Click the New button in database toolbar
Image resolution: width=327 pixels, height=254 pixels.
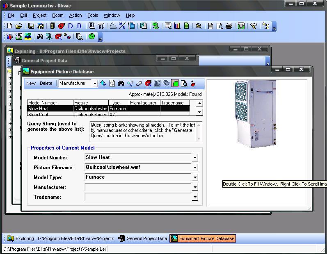click(x=31, y=83)
